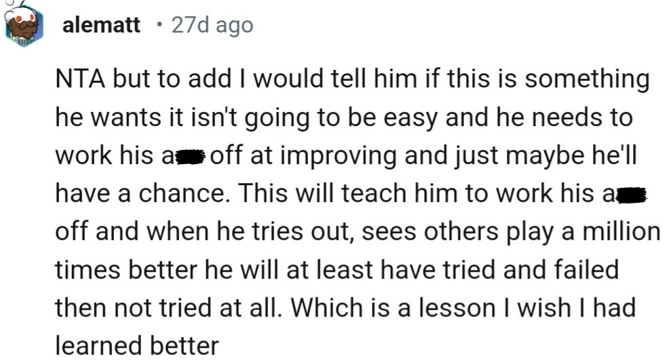
Task: Click the dot separator before the timestamp
Action: click(158, 26)
